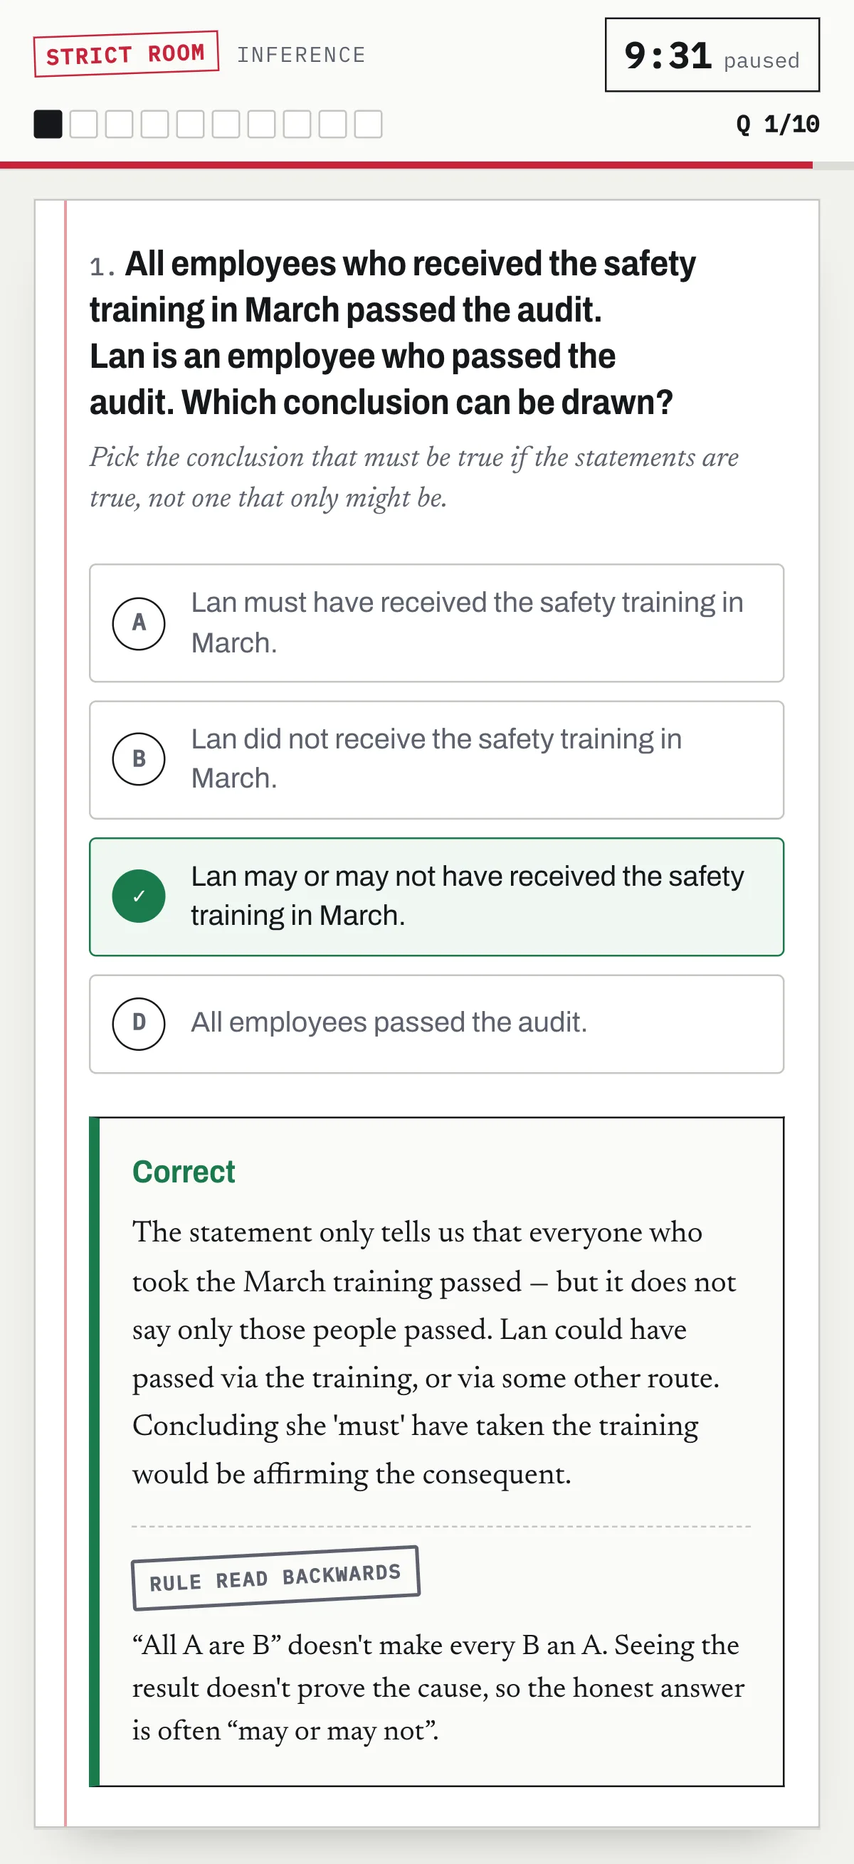Choose "Lan must have received the safety training"
This screenshot has width=854, height=1864.
436,623
